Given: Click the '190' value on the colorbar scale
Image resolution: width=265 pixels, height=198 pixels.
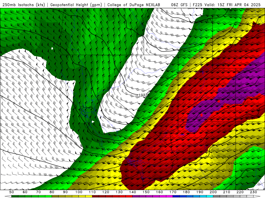Looking at the screenshot, I should 200,192.
